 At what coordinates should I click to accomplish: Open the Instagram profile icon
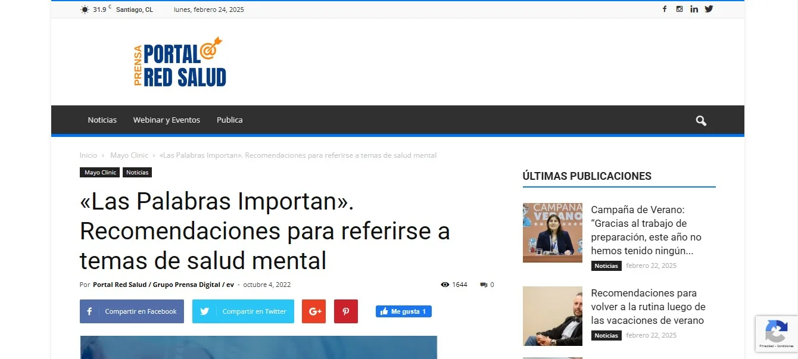(679, 9)
